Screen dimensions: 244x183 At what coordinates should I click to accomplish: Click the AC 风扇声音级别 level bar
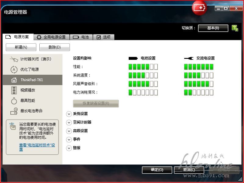point(199,84)
